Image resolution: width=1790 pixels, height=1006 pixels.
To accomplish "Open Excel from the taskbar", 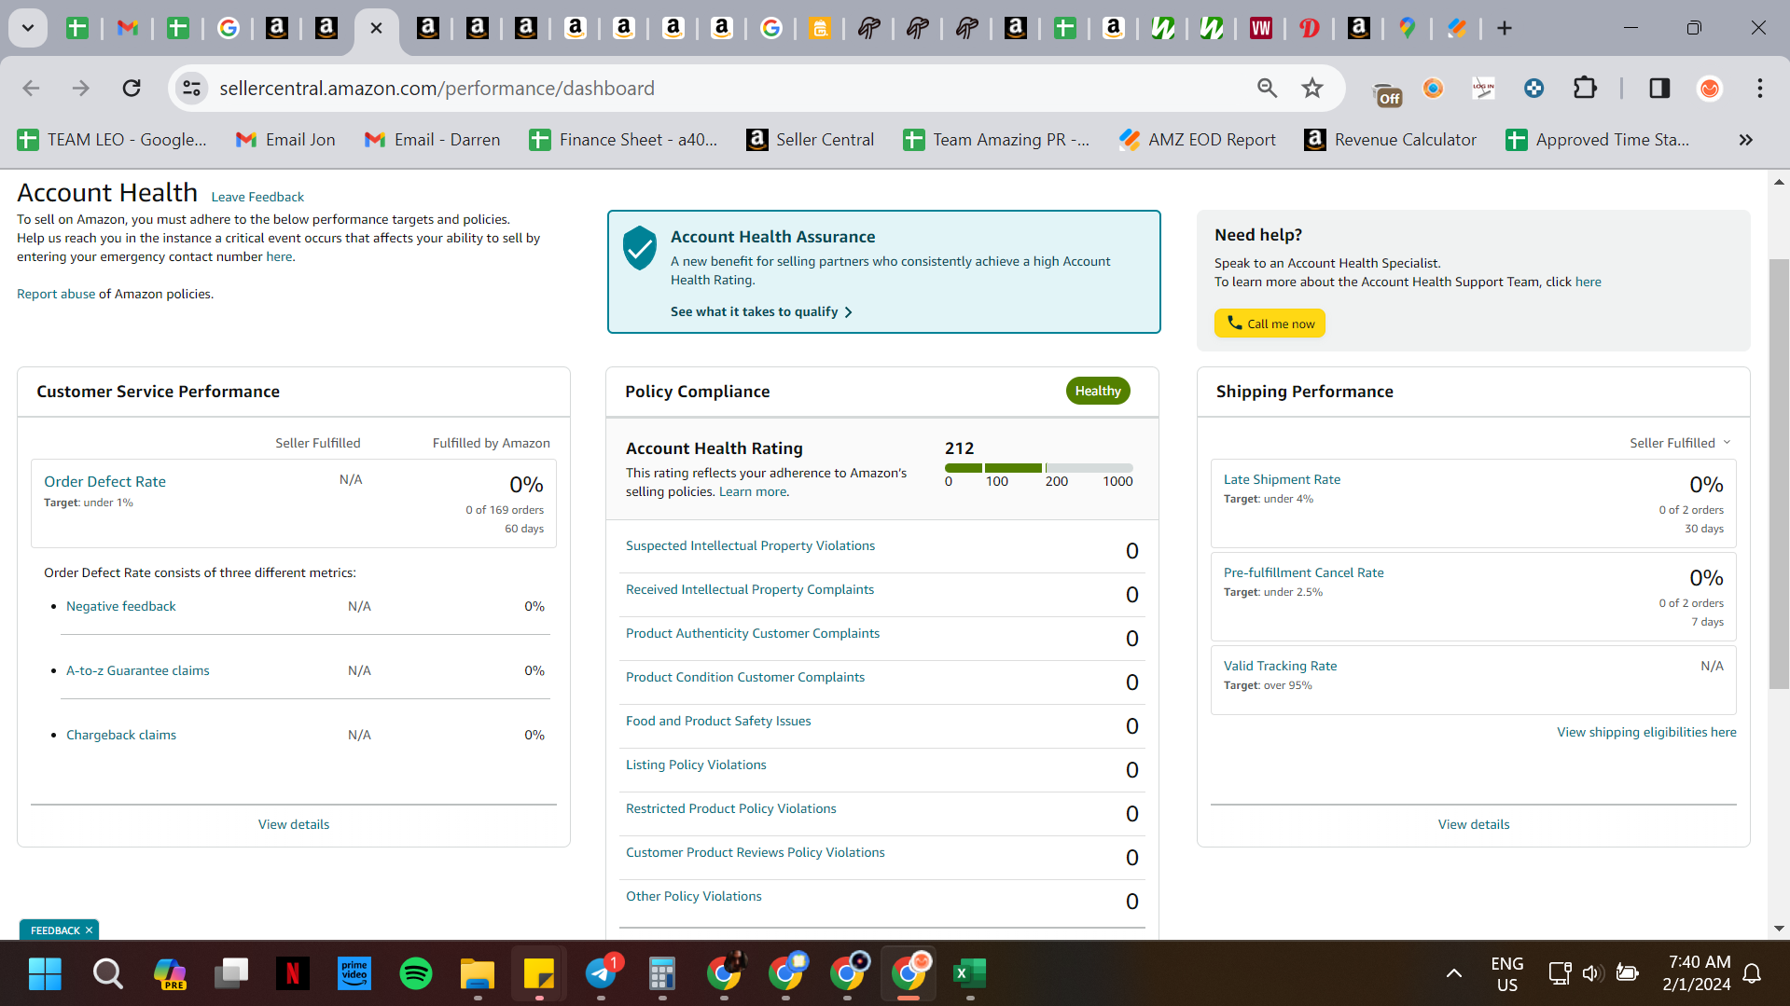I will pos(970,974).
